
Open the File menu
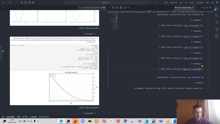coord(212,2)
